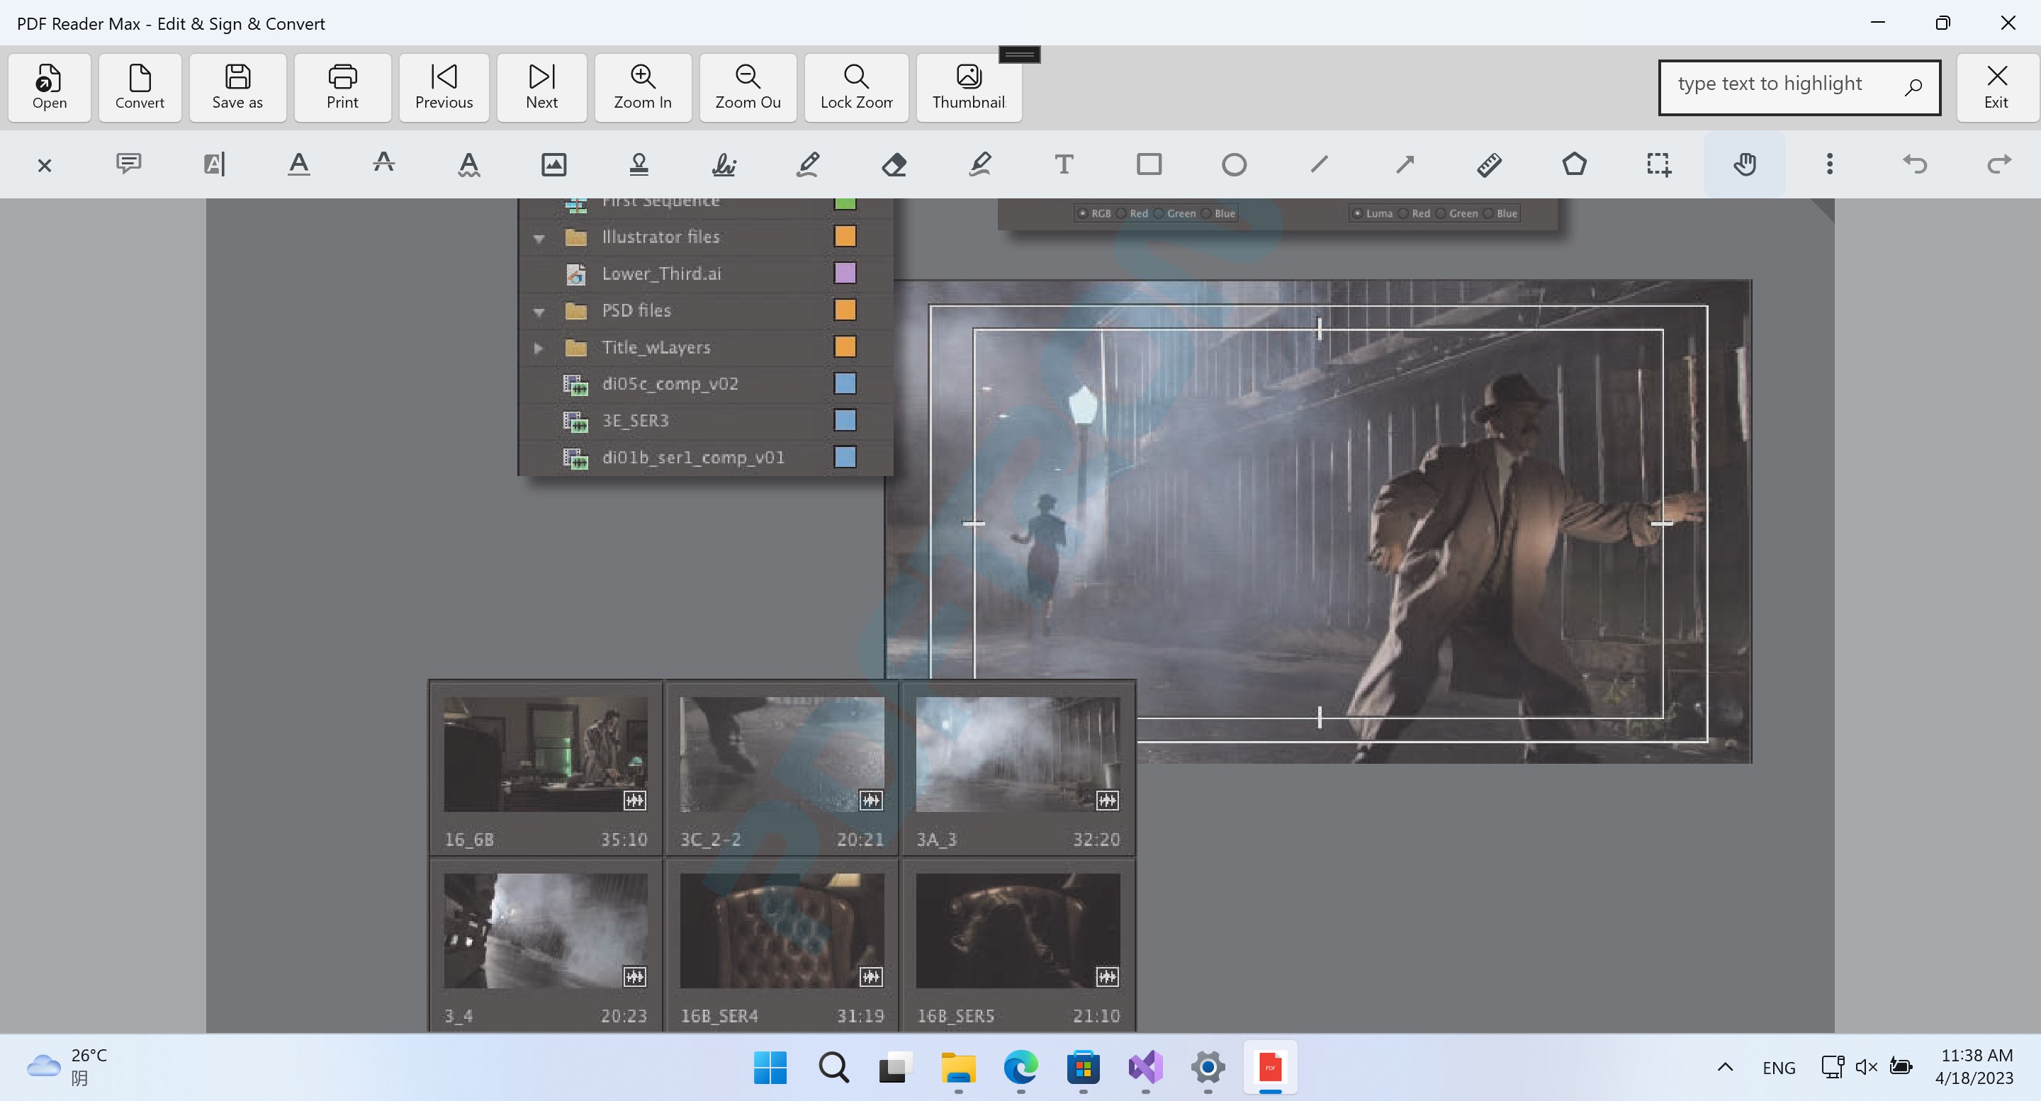The image size is (2041, 1101).
Task: Select the arrow drawing tool
Action: [x=1404, y=165]
